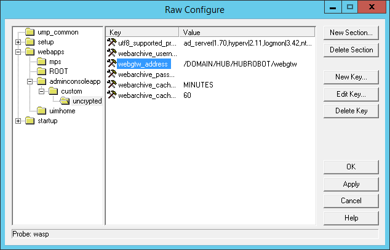This screenshot has width=390, height=250.
Task: Collapse the webapps tree node
Action: coord(18,52)
